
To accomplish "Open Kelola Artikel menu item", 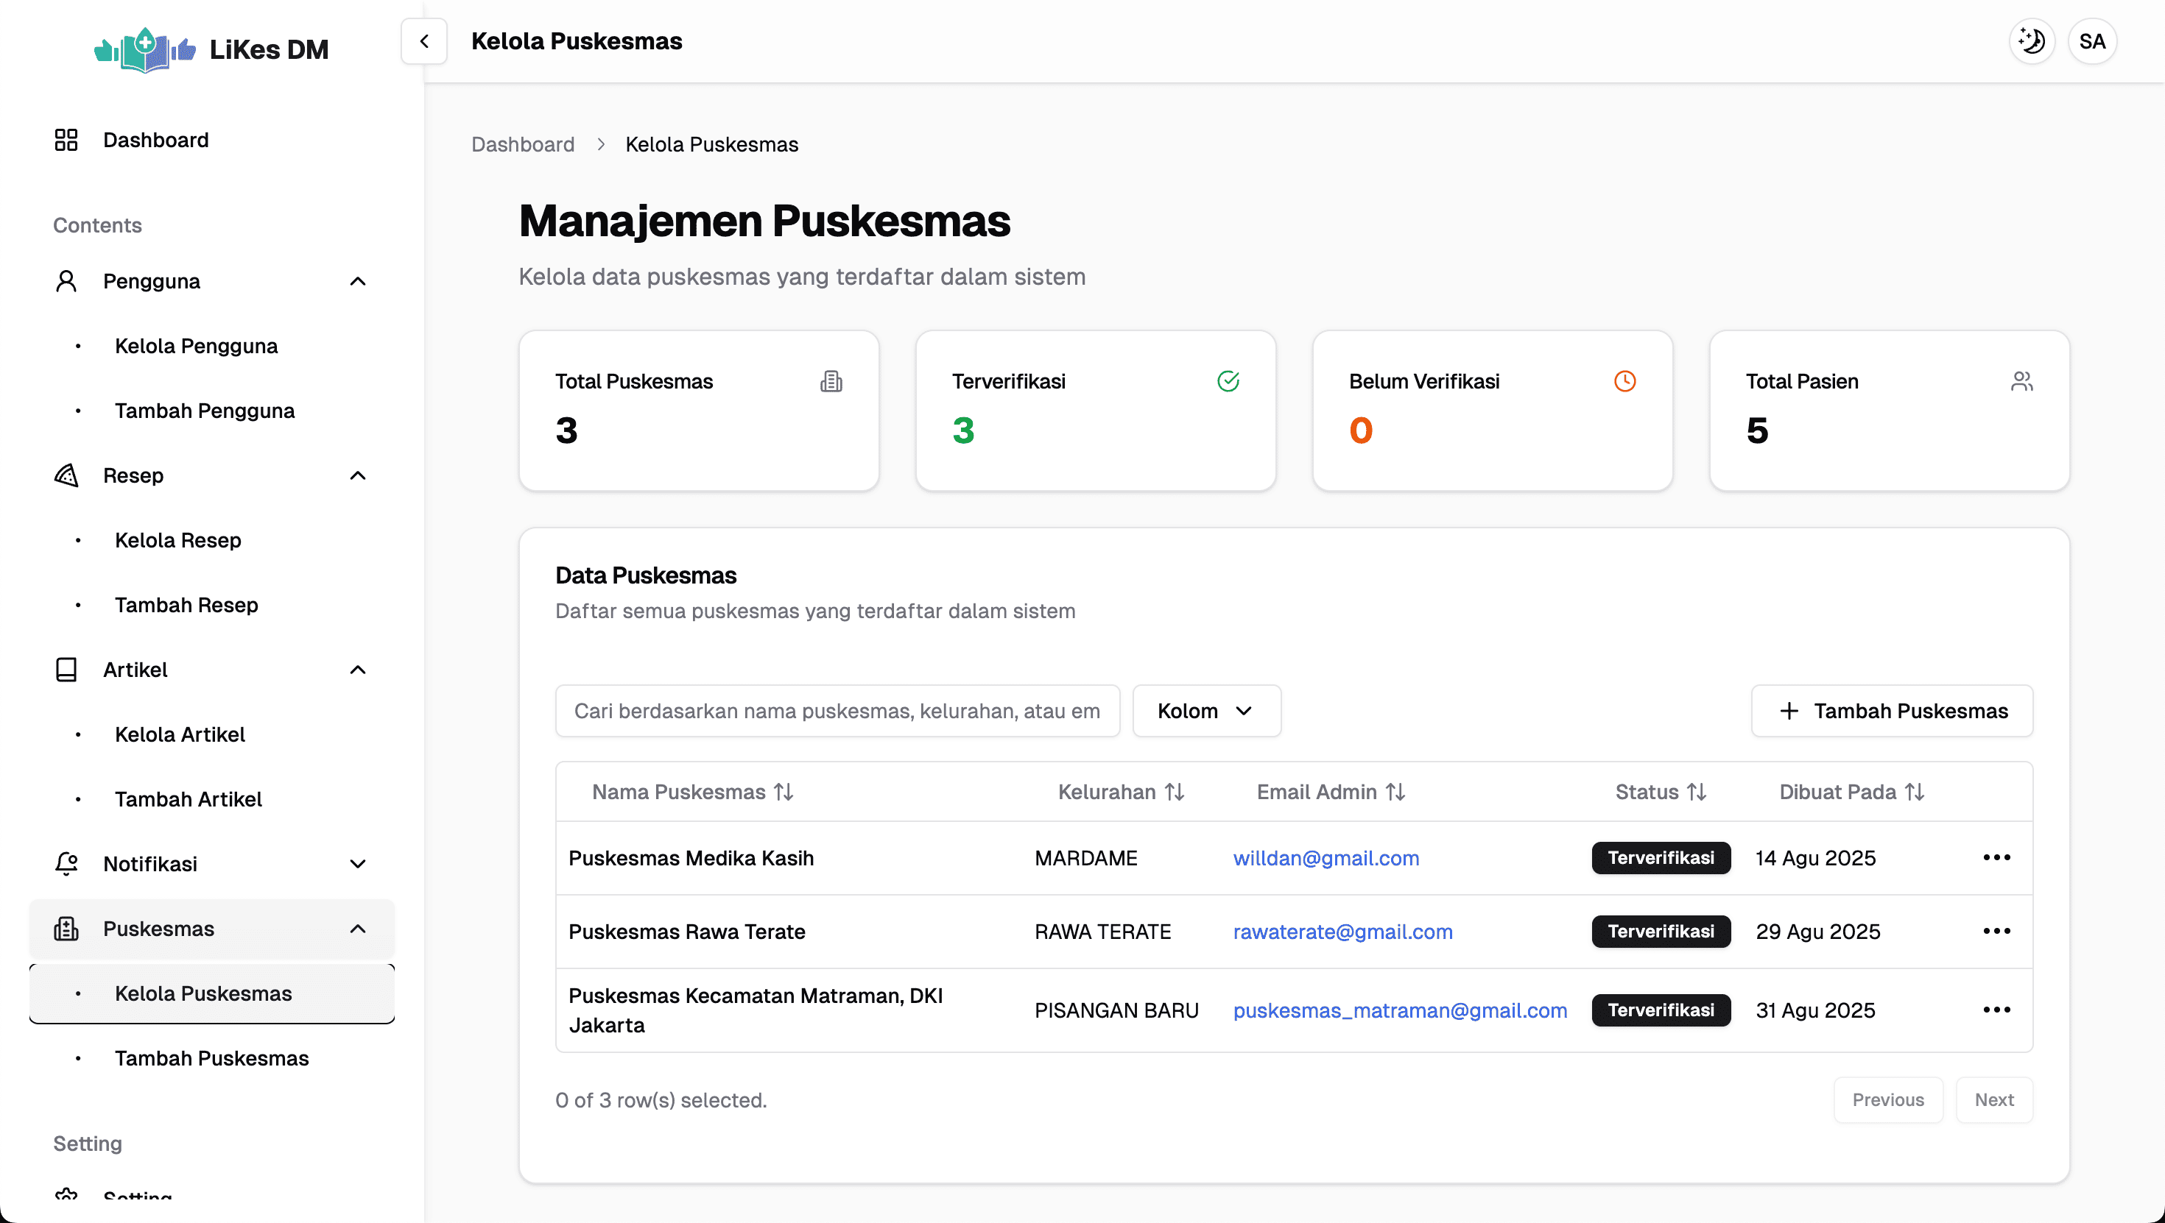I will pos(212,734).
